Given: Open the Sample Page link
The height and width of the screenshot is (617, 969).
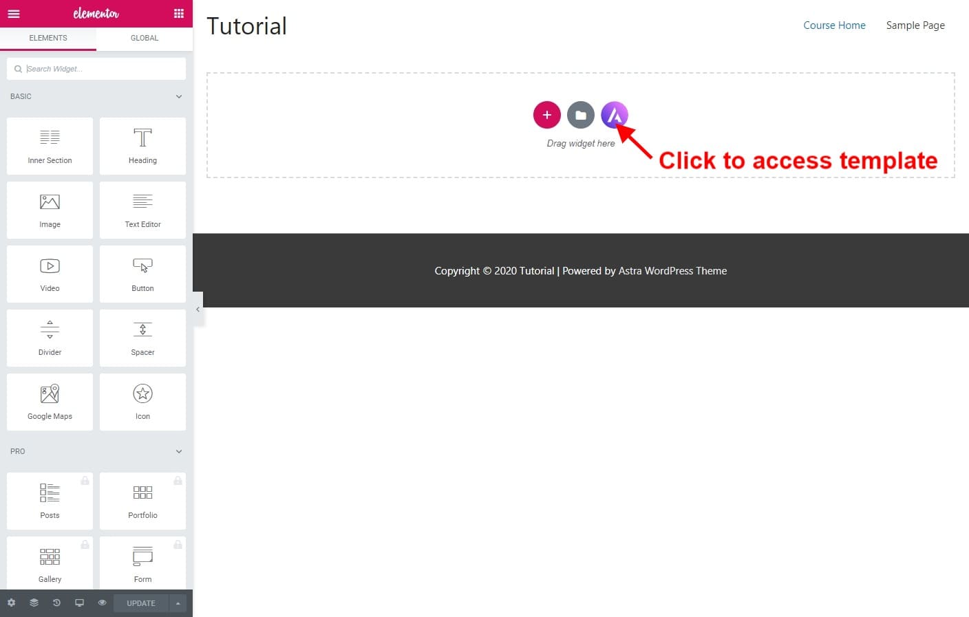Looking at the screenshot, I should pyautogui.click(x=915, y=25).
